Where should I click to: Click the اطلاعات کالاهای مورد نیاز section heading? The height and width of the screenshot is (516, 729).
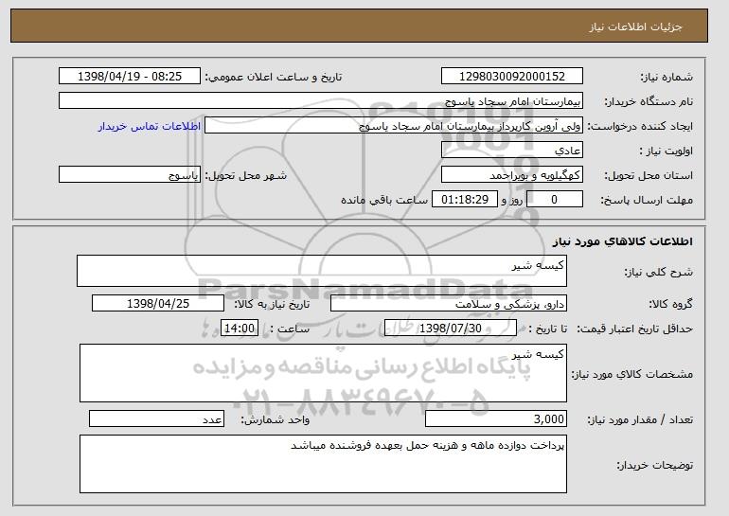click(623, 241)
